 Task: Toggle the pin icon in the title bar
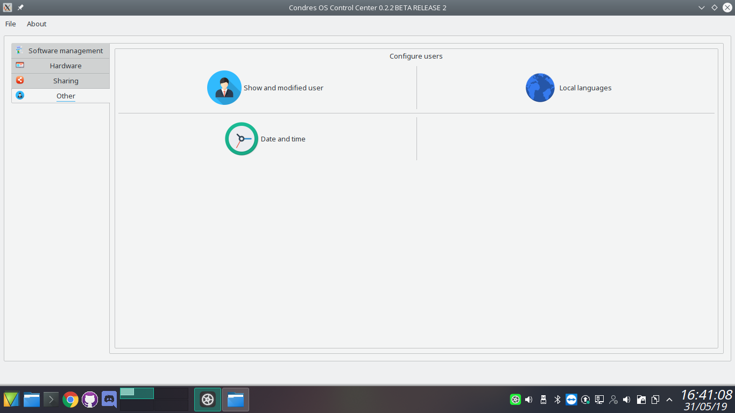[x=20, y=8]
